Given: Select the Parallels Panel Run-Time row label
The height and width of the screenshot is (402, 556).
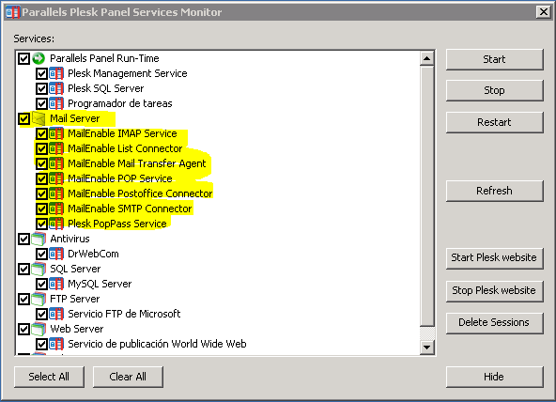Looking at the screenshot, I should pyautogui.click(x=104, y=58).
